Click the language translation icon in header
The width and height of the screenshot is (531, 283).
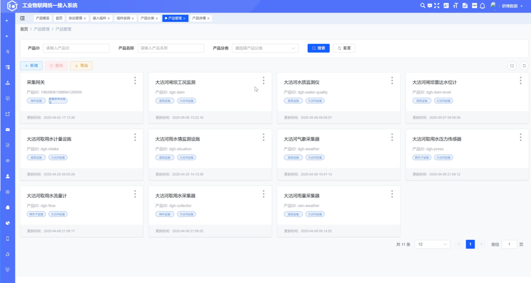tap(446, 5)
